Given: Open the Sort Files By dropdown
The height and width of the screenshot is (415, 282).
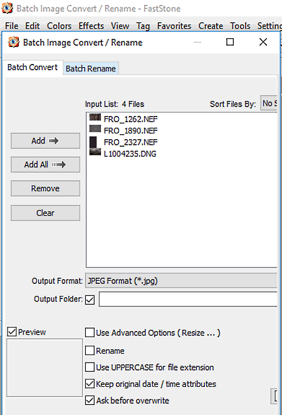Looking at the screenshot, I should point(268,103).
